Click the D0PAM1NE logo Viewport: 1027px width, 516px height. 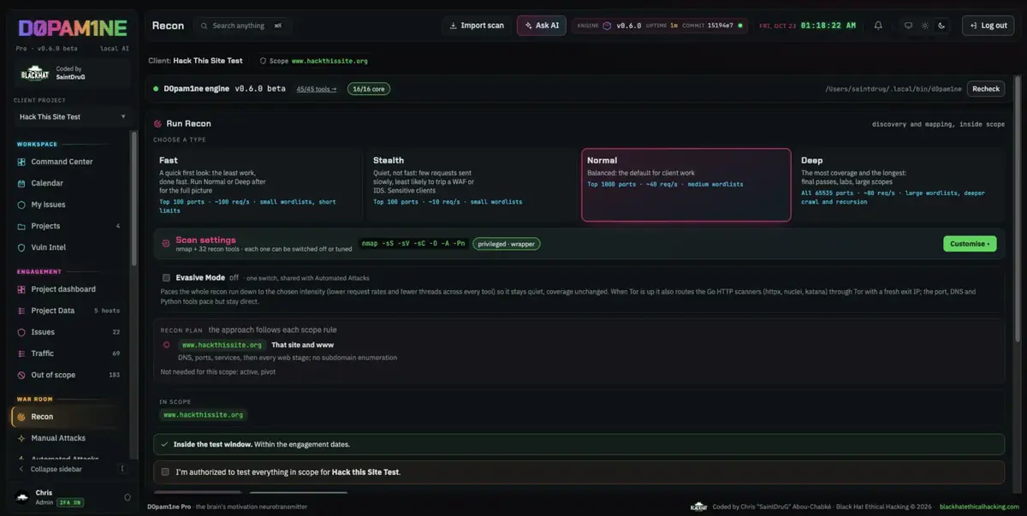tap(72, 27)
